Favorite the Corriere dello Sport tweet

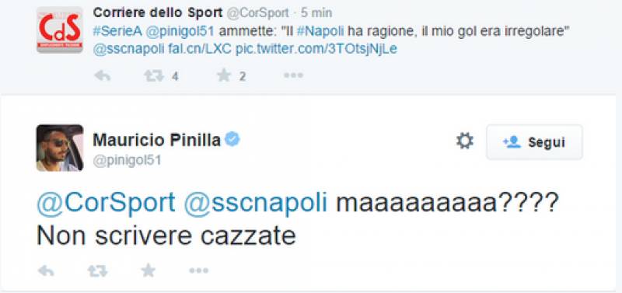tap(224, 75)
